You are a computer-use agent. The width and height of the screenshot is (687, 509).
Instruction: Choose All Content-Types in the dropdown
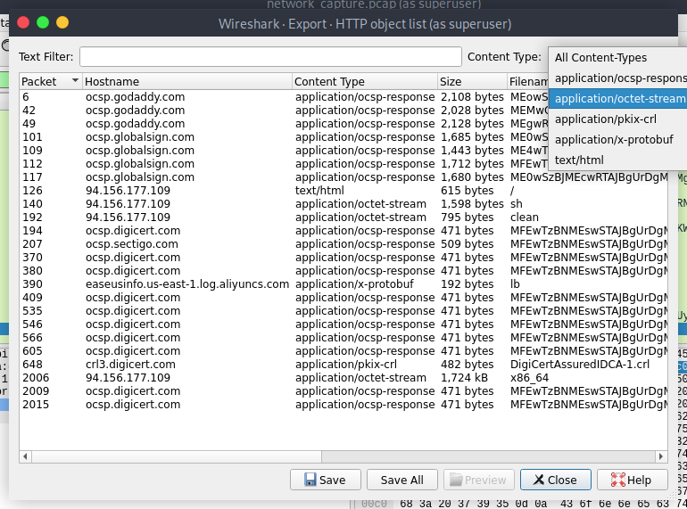point(600,58)
